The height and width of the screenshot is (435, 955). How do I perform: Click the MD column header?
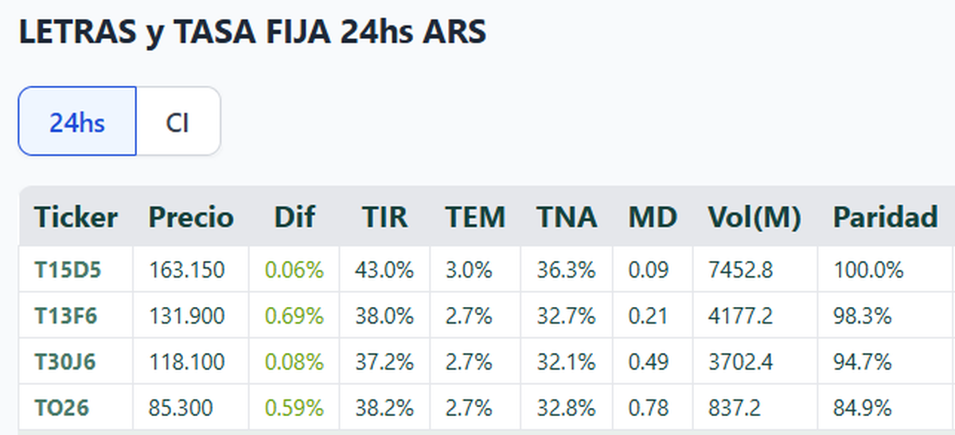click(653, 217)
